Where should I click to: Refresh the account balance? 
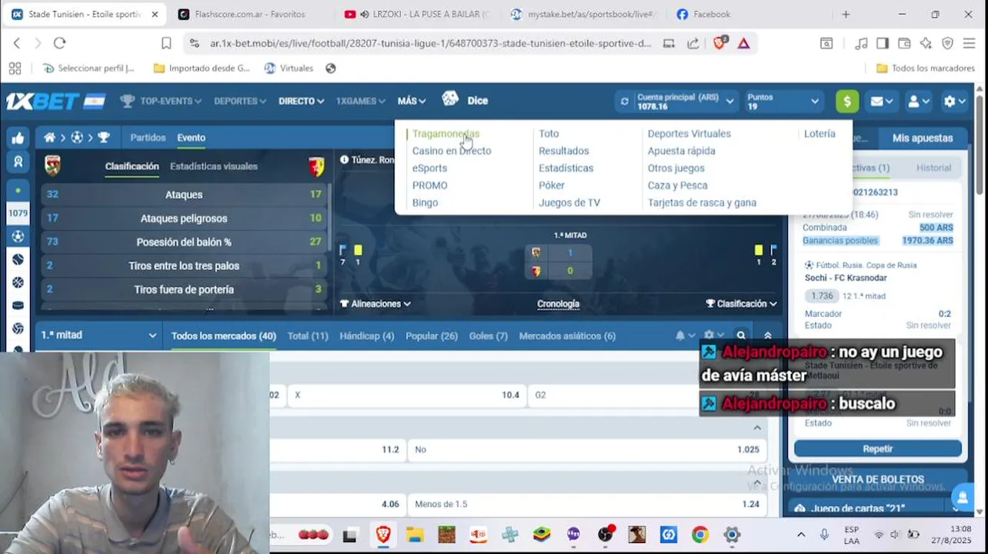point(624,102)
